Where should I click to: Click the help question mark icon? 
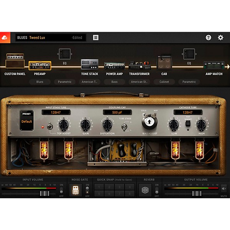(x=208, y=38)
